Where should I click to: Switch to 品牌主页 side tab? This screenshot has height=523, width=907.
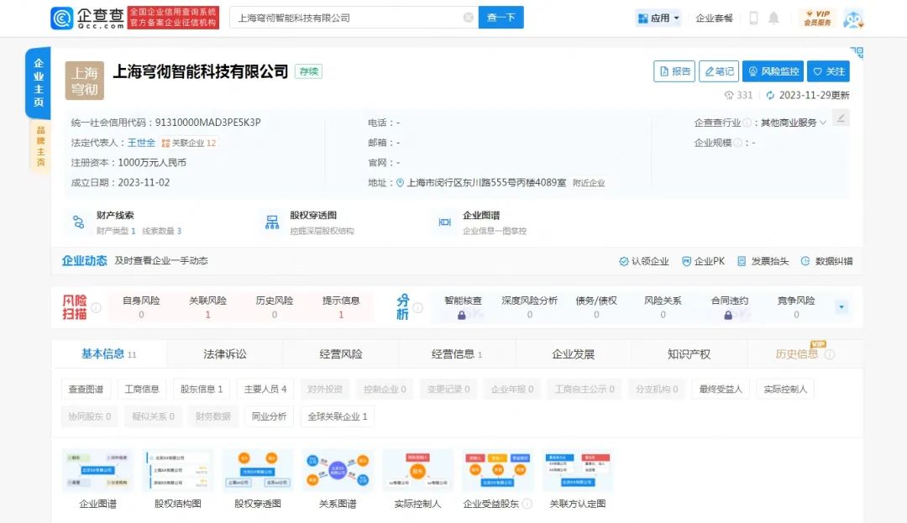point(40,146)
